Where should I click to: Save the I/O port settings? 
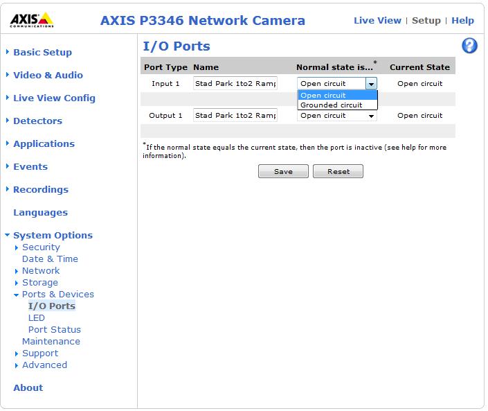[283, 171]
